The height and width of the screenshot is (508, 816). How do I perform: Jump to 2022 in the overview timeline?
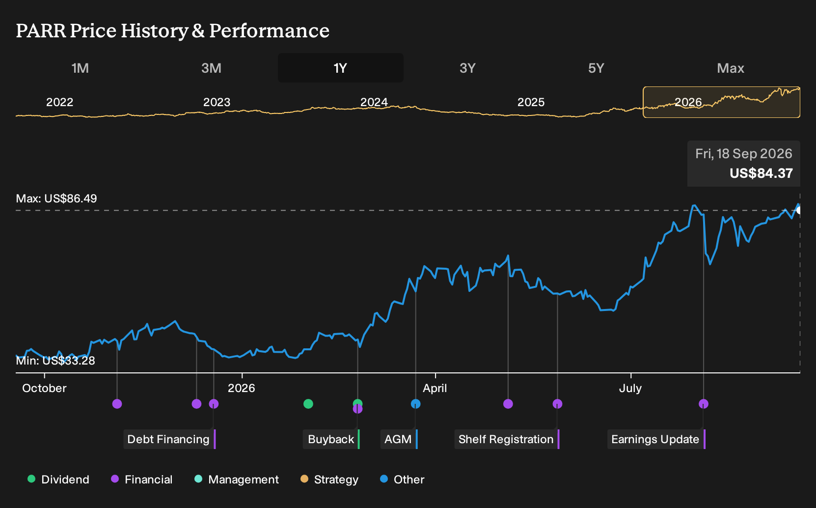tap(59, 102)
